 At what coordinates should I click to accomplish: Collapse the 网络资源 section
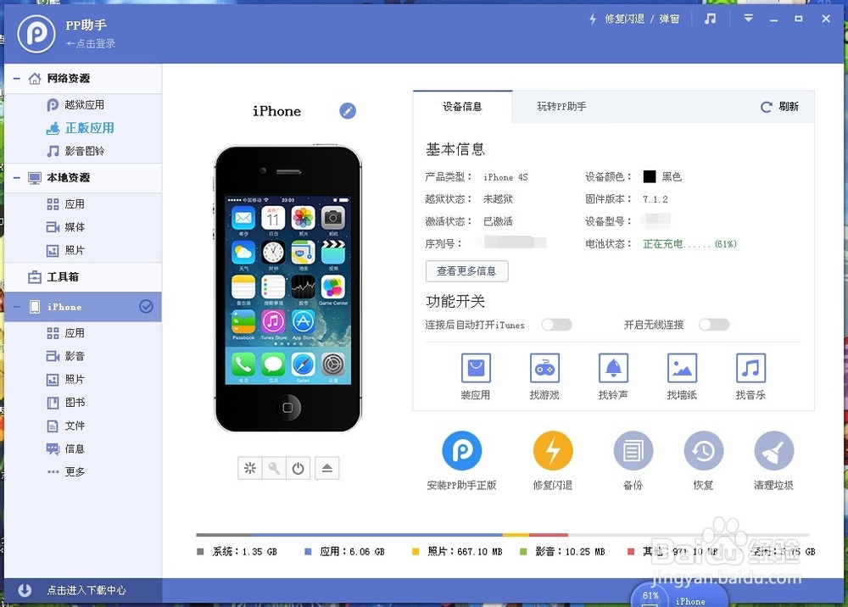(17, 79)
